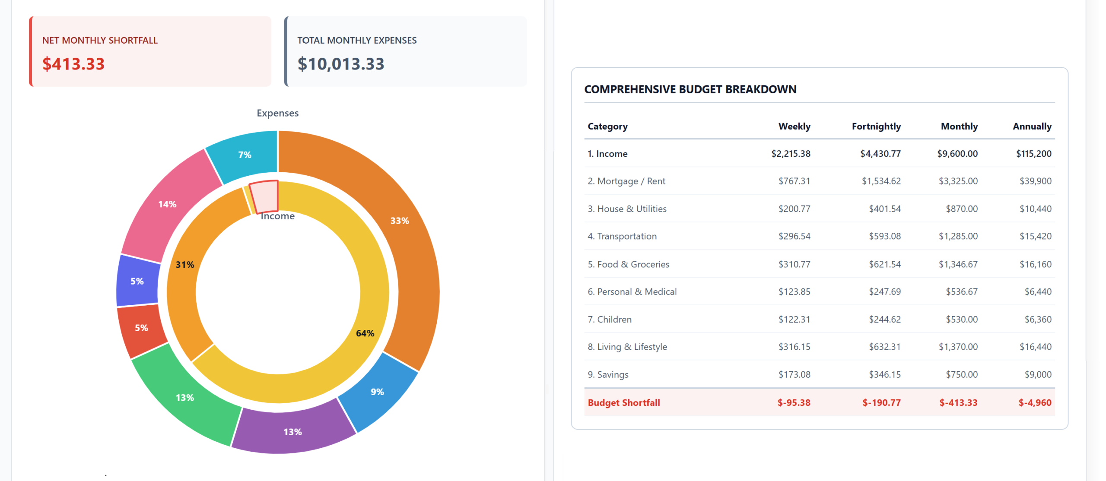Viewport: 1106px width, 481px height.
Task: Click the Income label in the chart center
Action: pos(277,216)
